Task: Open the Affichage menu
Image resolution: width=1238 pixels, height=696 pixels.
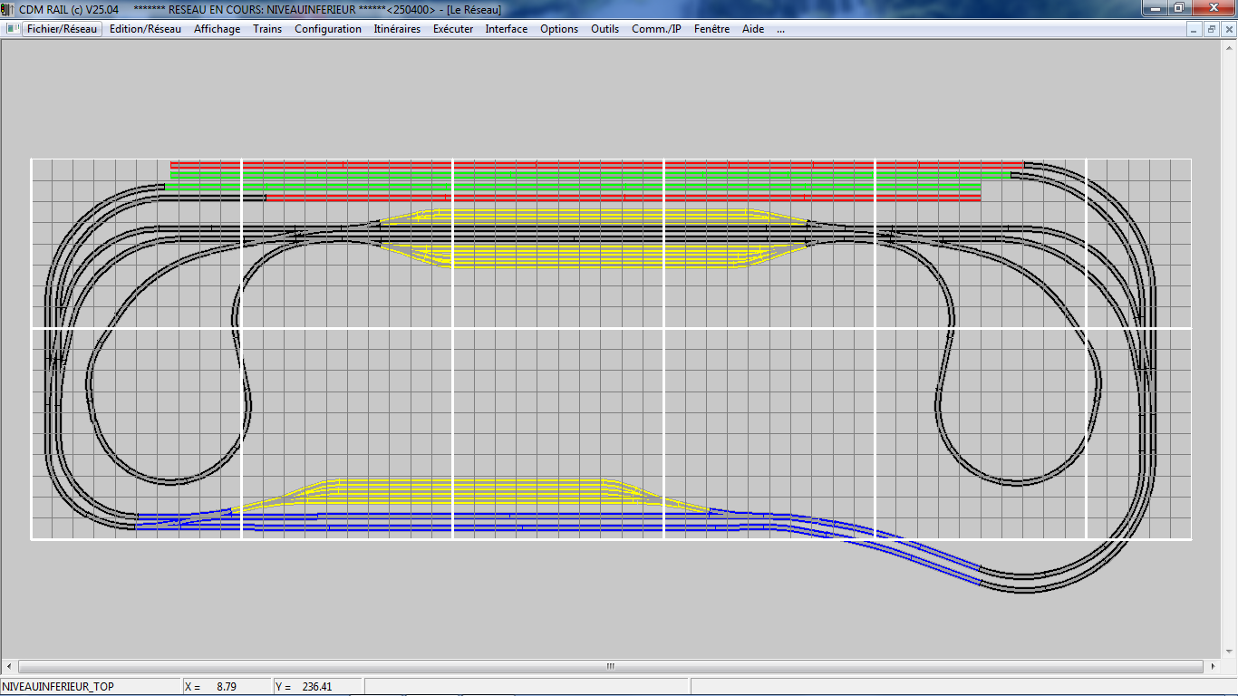Action: [x=217, y=29]
